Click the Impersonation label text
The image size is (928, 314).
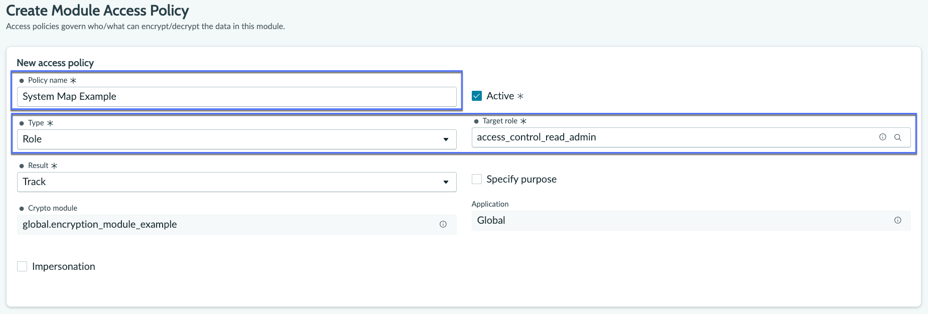[64, 266]
